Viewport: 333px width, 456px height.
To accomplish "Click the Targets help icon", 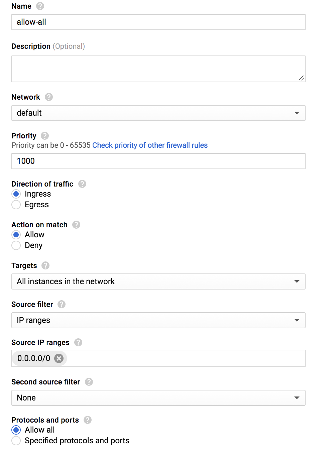I will coord(46,265).
